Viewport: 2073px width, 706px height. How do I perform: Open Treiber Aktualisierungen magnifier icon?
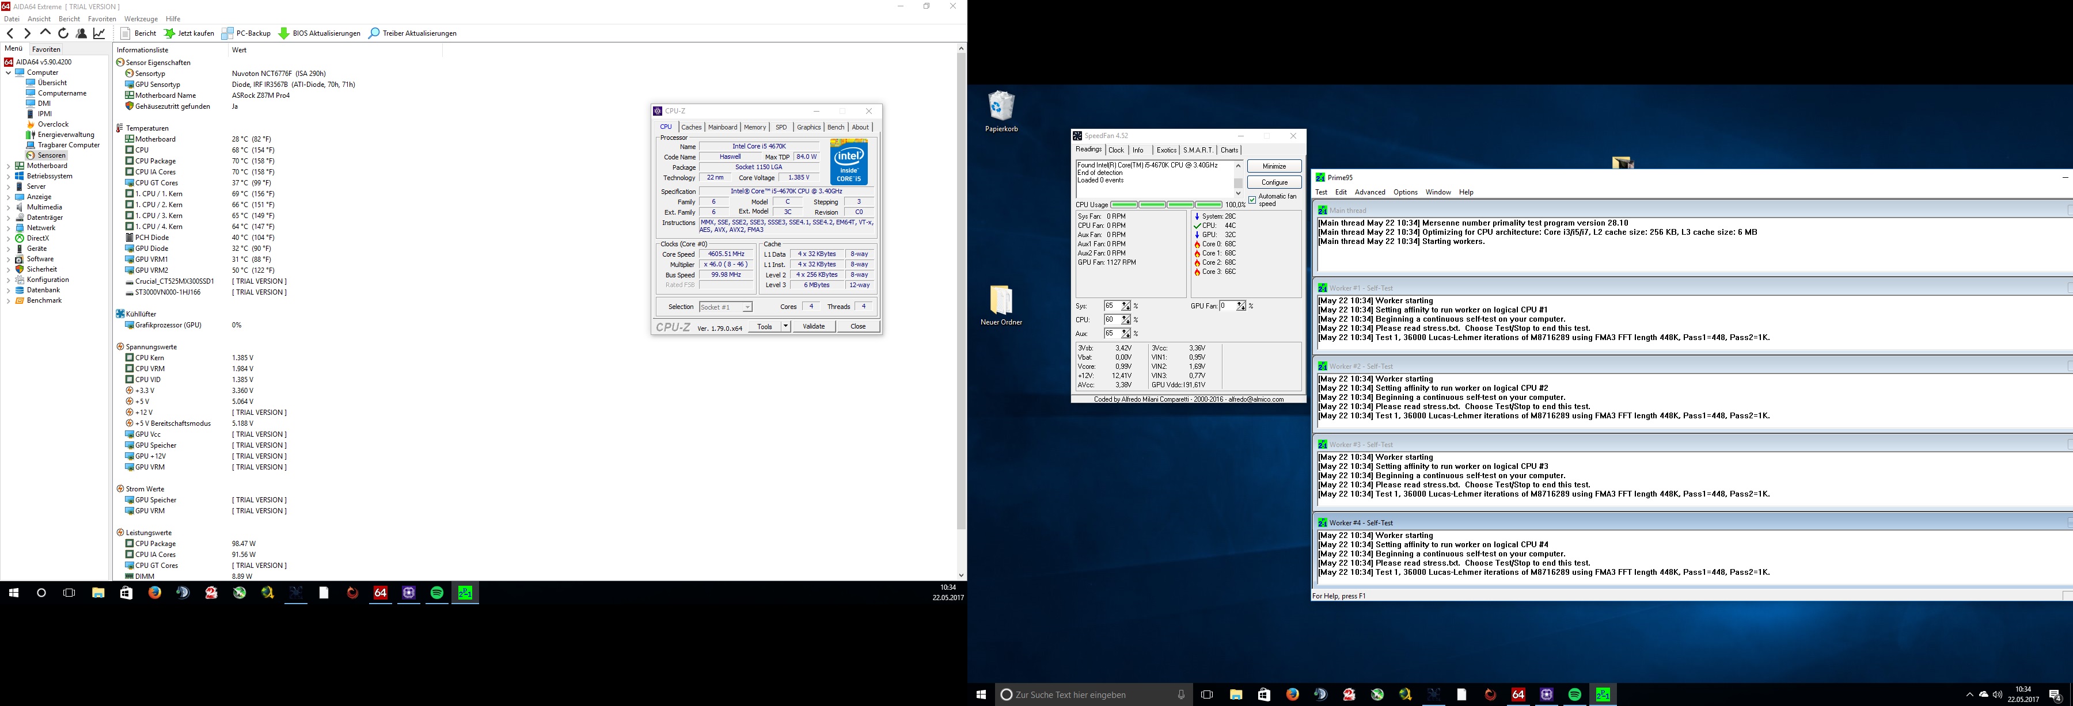pyautogui.click(x=374, y=33)
